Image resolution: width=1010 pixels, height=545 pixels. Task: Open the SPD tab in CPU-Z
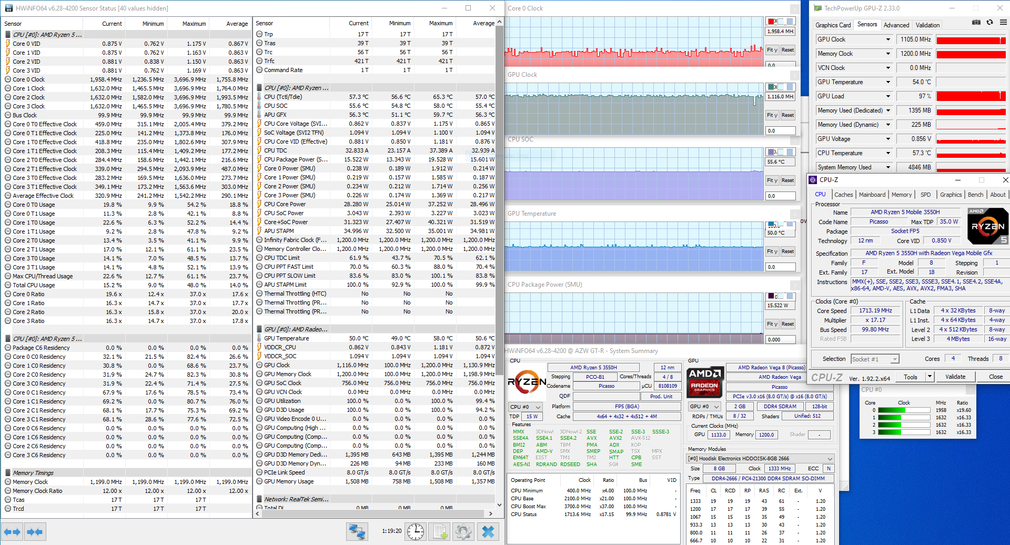(925, 195)
